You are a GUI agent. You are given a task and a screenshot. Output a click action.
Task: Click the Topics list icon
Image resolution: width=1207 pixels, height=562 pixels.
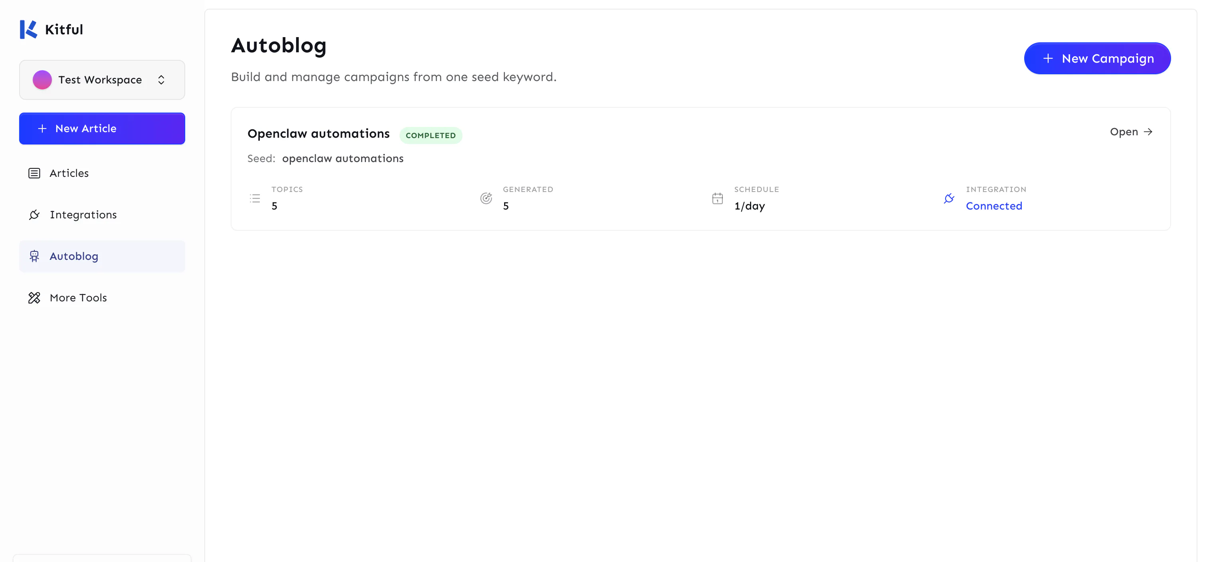pyautogui.click(x=255, y=198)
